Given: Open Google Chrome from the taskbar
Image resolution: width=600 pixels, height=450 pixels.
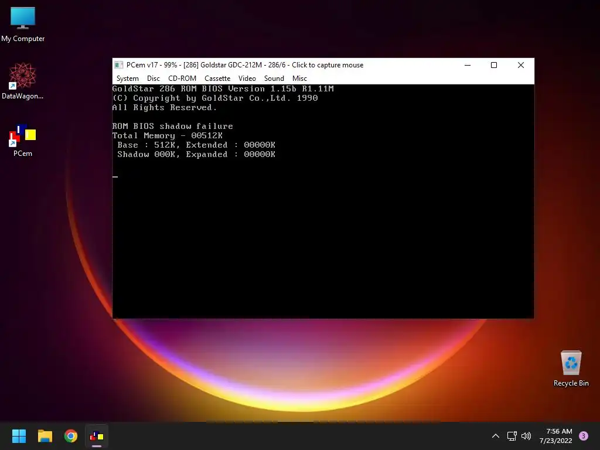Looking at the screenshot, I should [x=71, y=436].
